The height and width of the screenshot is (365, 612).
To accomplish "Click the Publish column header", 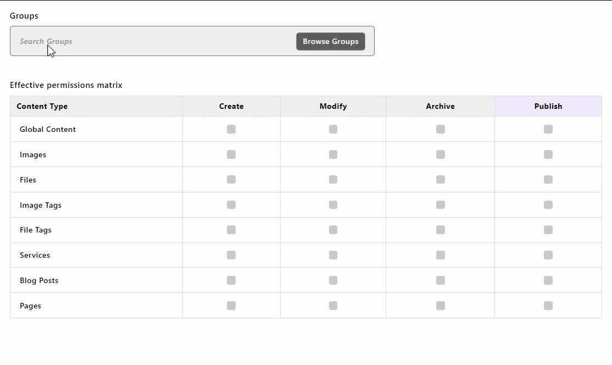I will [x=548, y=106].
